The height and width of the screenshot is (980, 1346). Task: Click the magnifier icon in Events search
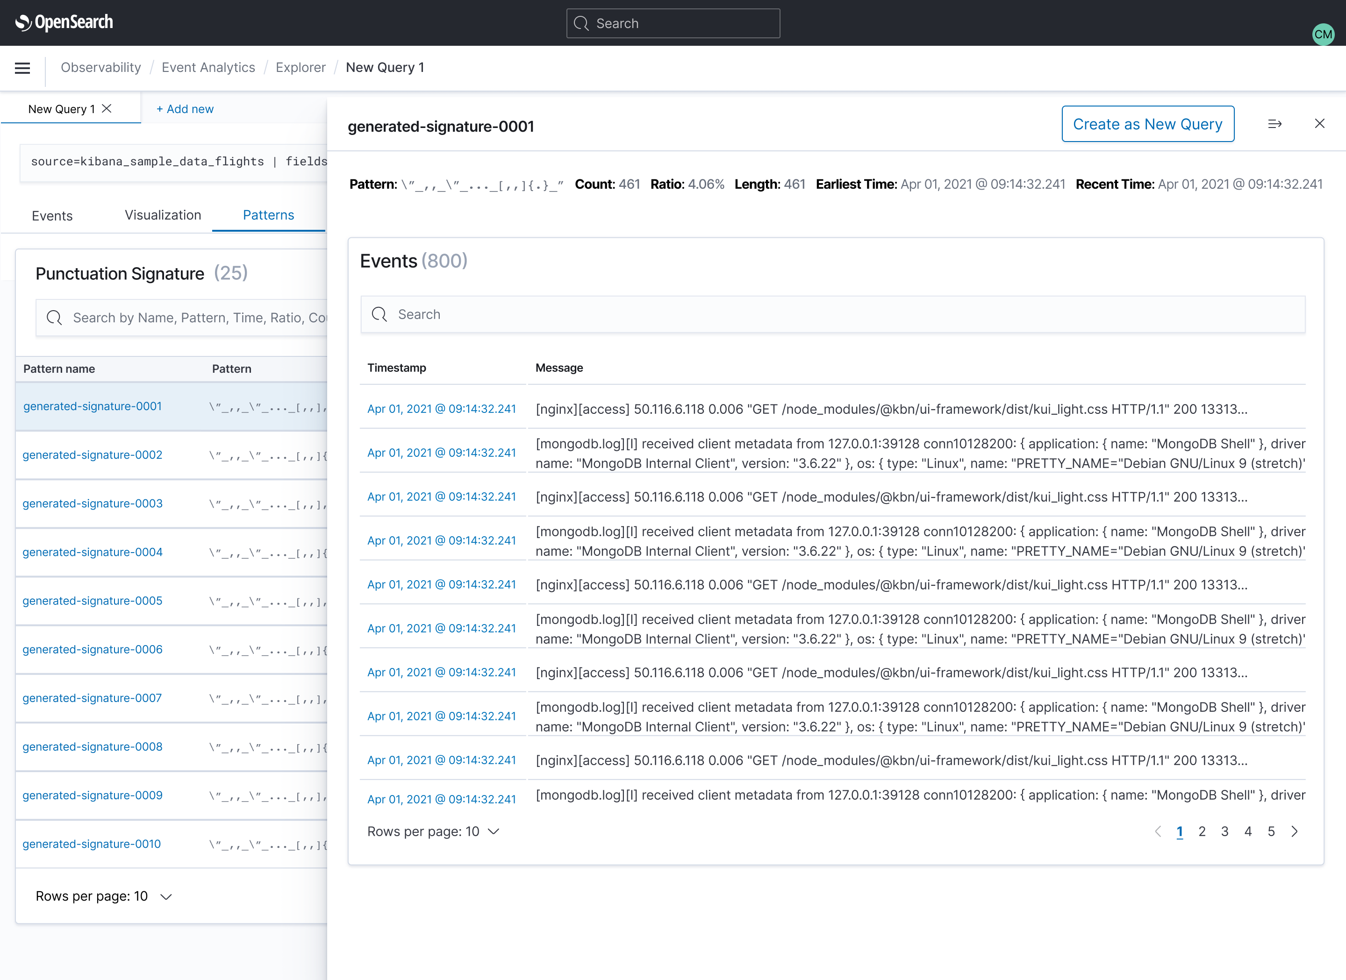click(x=379, y=314)
